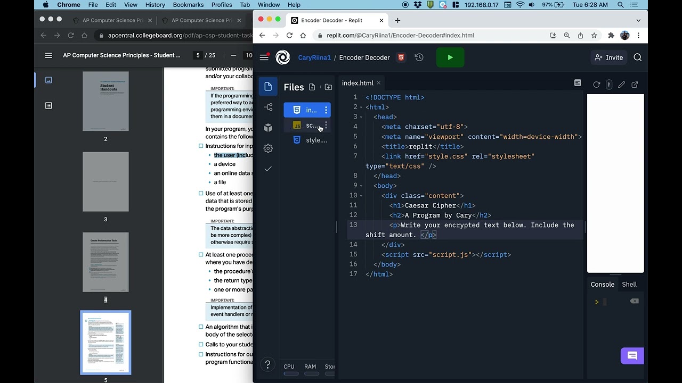Close the index.html editor tab
This screenshot has height=383, width=682.
coord(379,83)
